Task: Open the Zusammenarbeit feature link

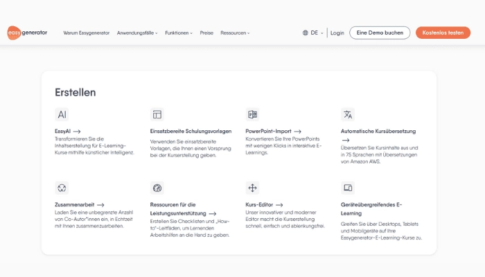Action: click(75, 205)
